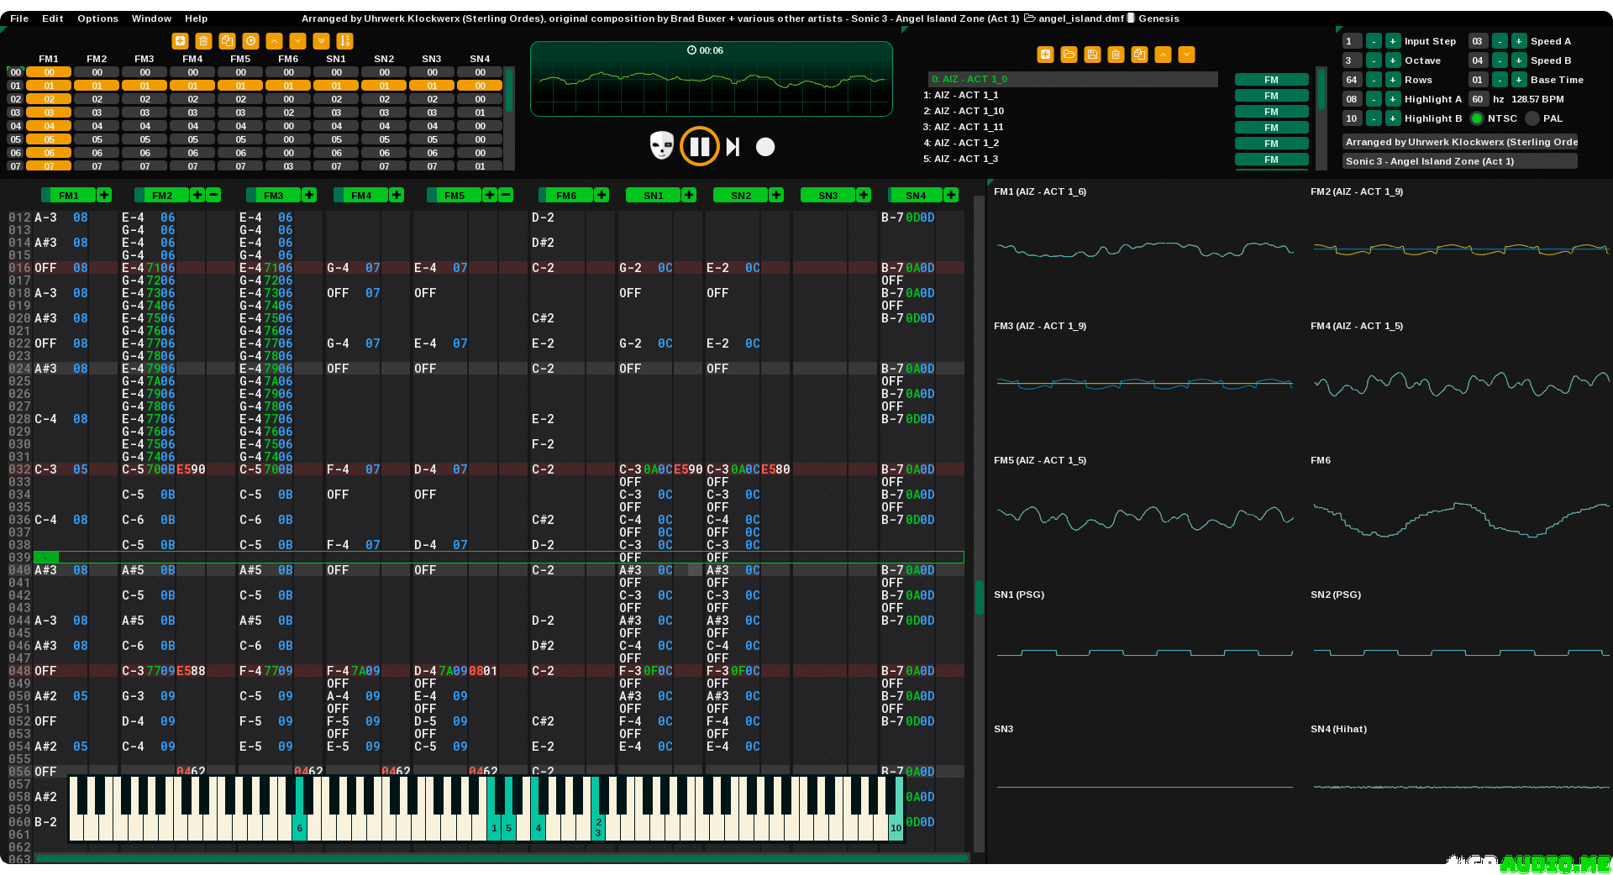Viewport: 1613px width, 875px height.
Task: Click the save instrument floppy icon
Action: (1092, 55)
